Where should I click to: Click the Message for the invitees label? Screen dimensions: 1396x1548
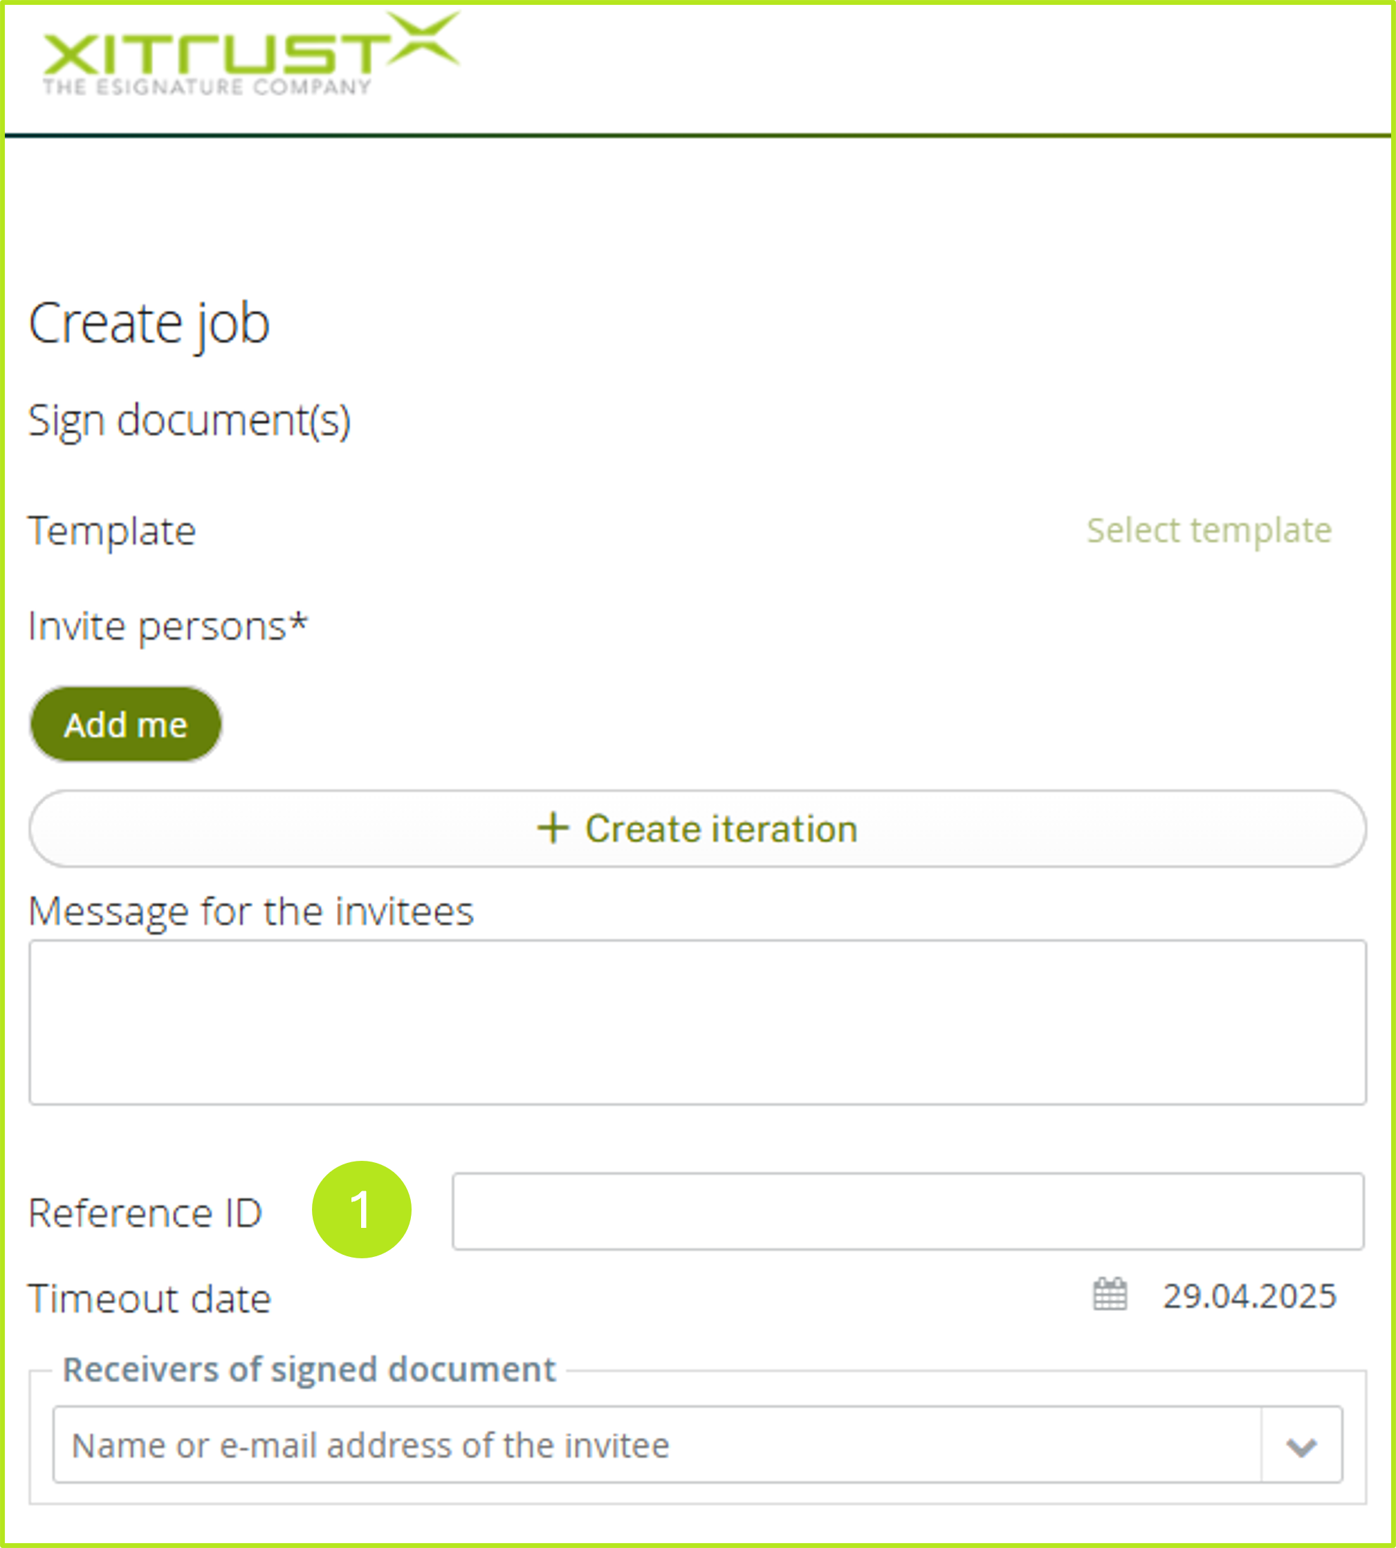[x=251, y=911]
